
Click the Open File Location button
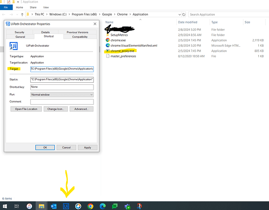26,109
